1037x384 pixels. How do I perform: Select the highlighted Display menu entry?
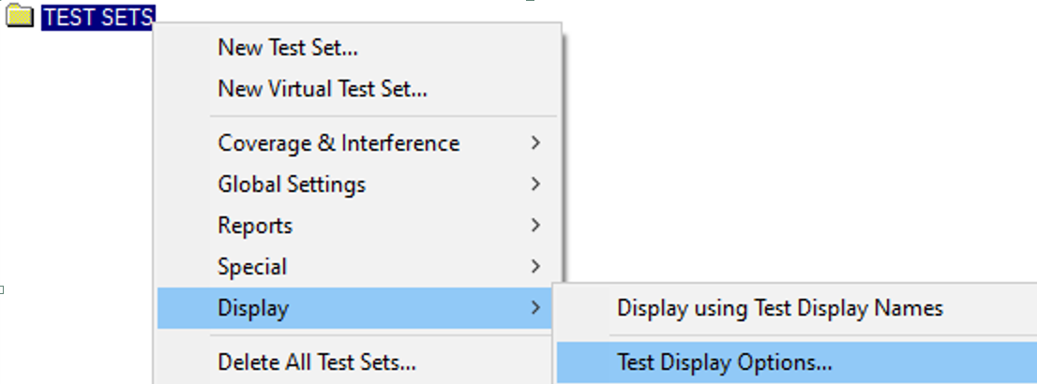tap(355, 308)
